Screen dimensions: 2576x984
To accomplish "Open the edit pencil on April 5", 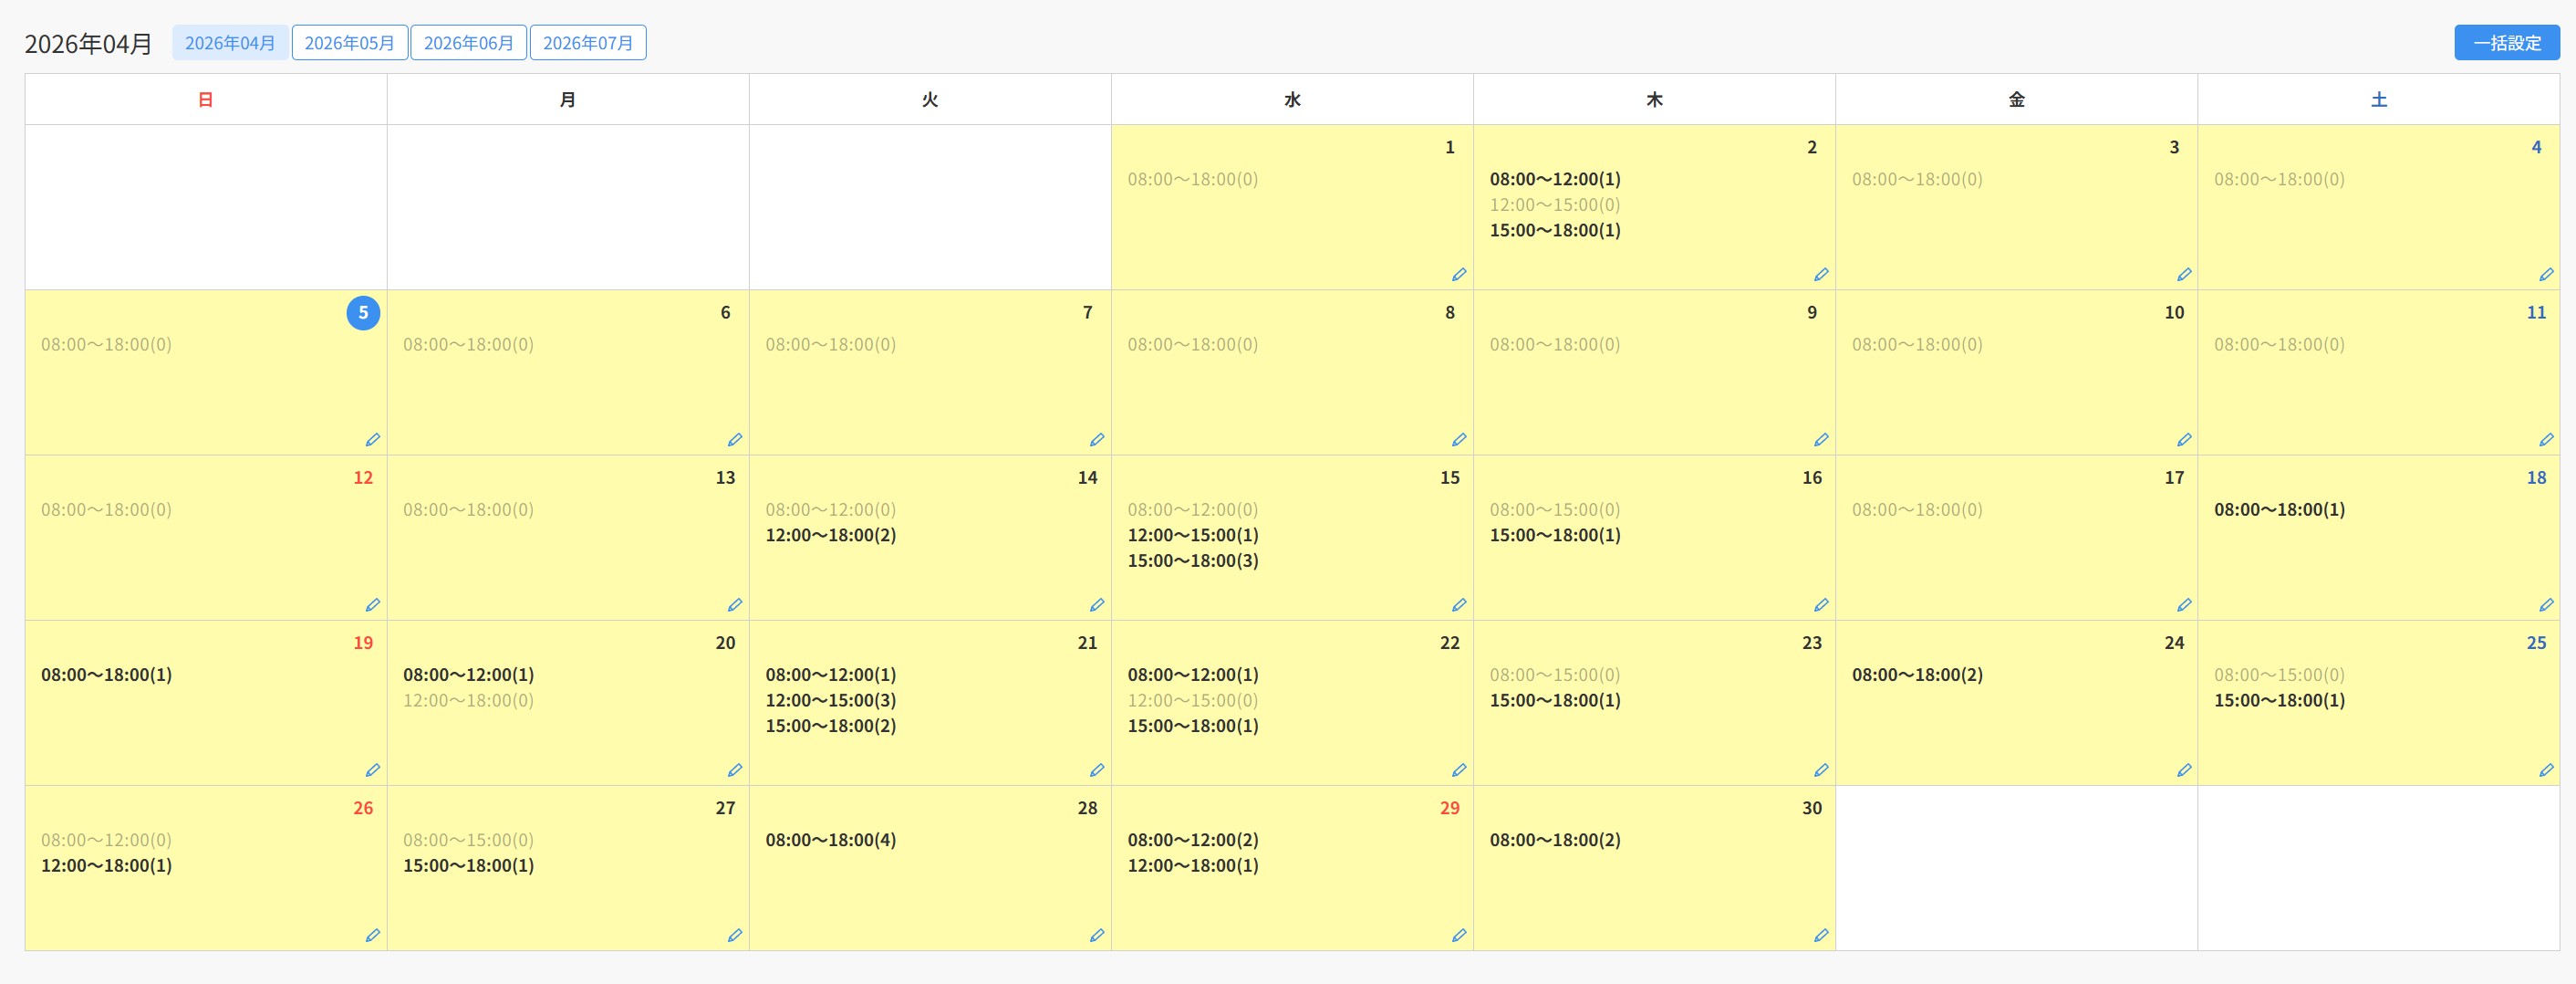I will tap(372, 439).
